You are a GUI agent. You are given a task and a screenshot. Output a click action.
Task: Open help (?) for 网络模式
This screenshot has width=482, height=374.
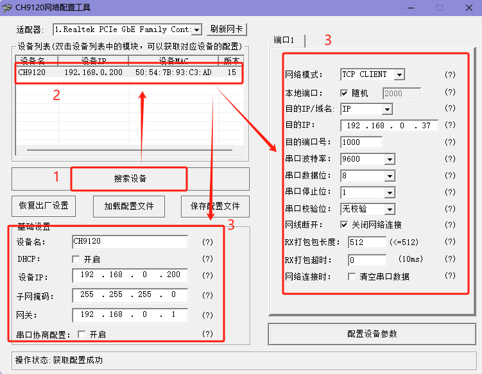(x=450, y=74)
